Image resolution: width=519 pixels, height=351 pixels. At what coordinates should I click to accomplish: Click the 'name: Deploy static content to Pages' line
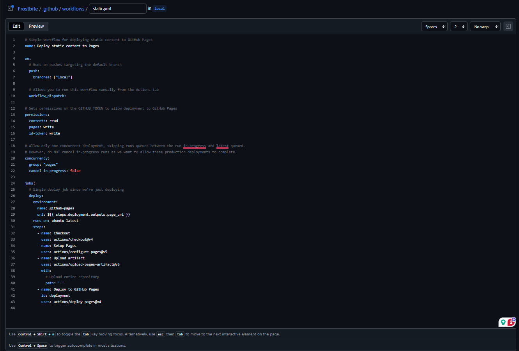click(x=62, y=46)
